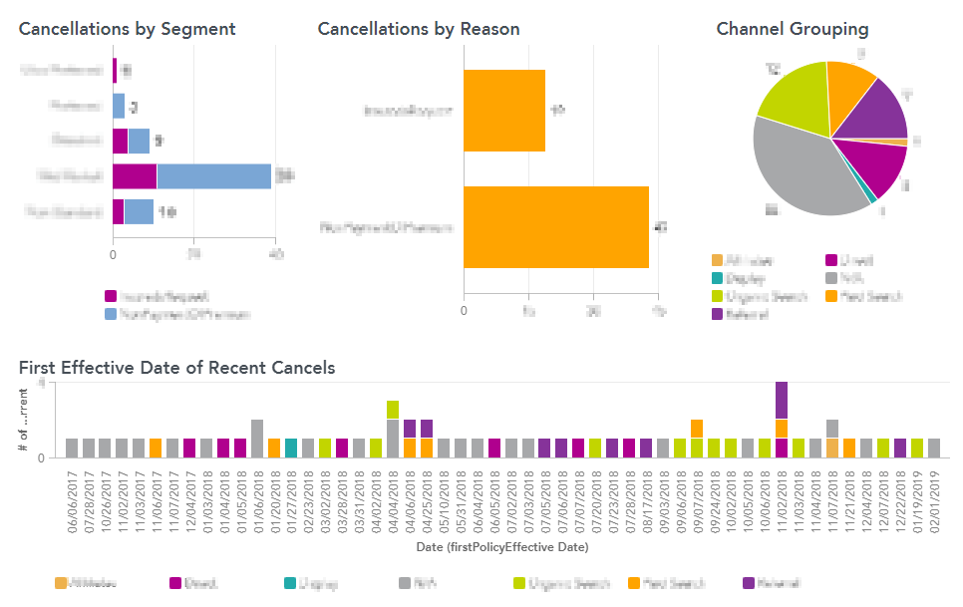
Task: Click the shorter orange bar in Cancellations by Reason
Action: click(x=503, y=111)
